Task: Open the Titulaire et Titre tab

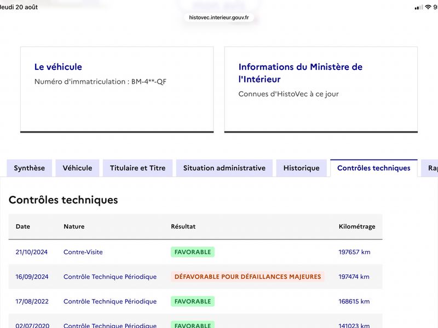Action: click(138, 168)
